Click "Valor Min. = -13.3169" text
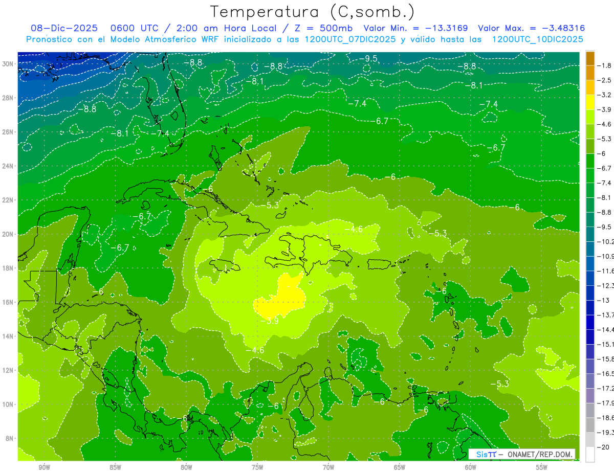The height and width of the screenshot is (474, 614). point(416,29)
